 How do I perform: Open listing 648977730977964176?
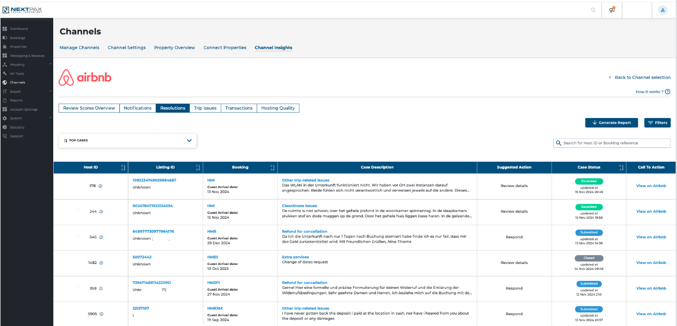(x=153, y=232)
